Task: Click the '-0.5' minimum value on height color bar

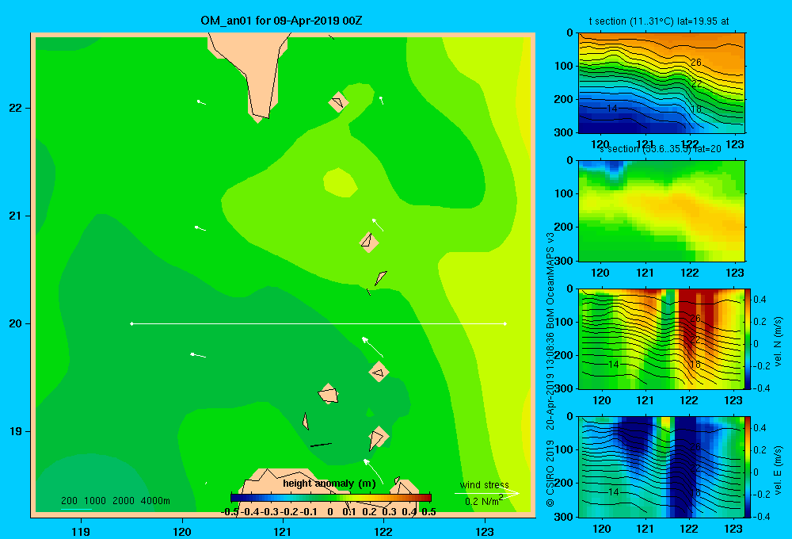Action: 230,512
